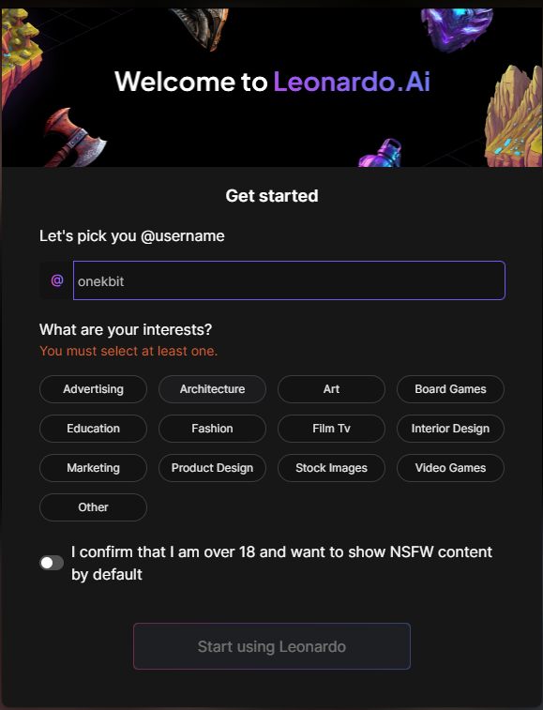Select the Advertising interest chip
The image size is (543, 710).
[93, 389]
